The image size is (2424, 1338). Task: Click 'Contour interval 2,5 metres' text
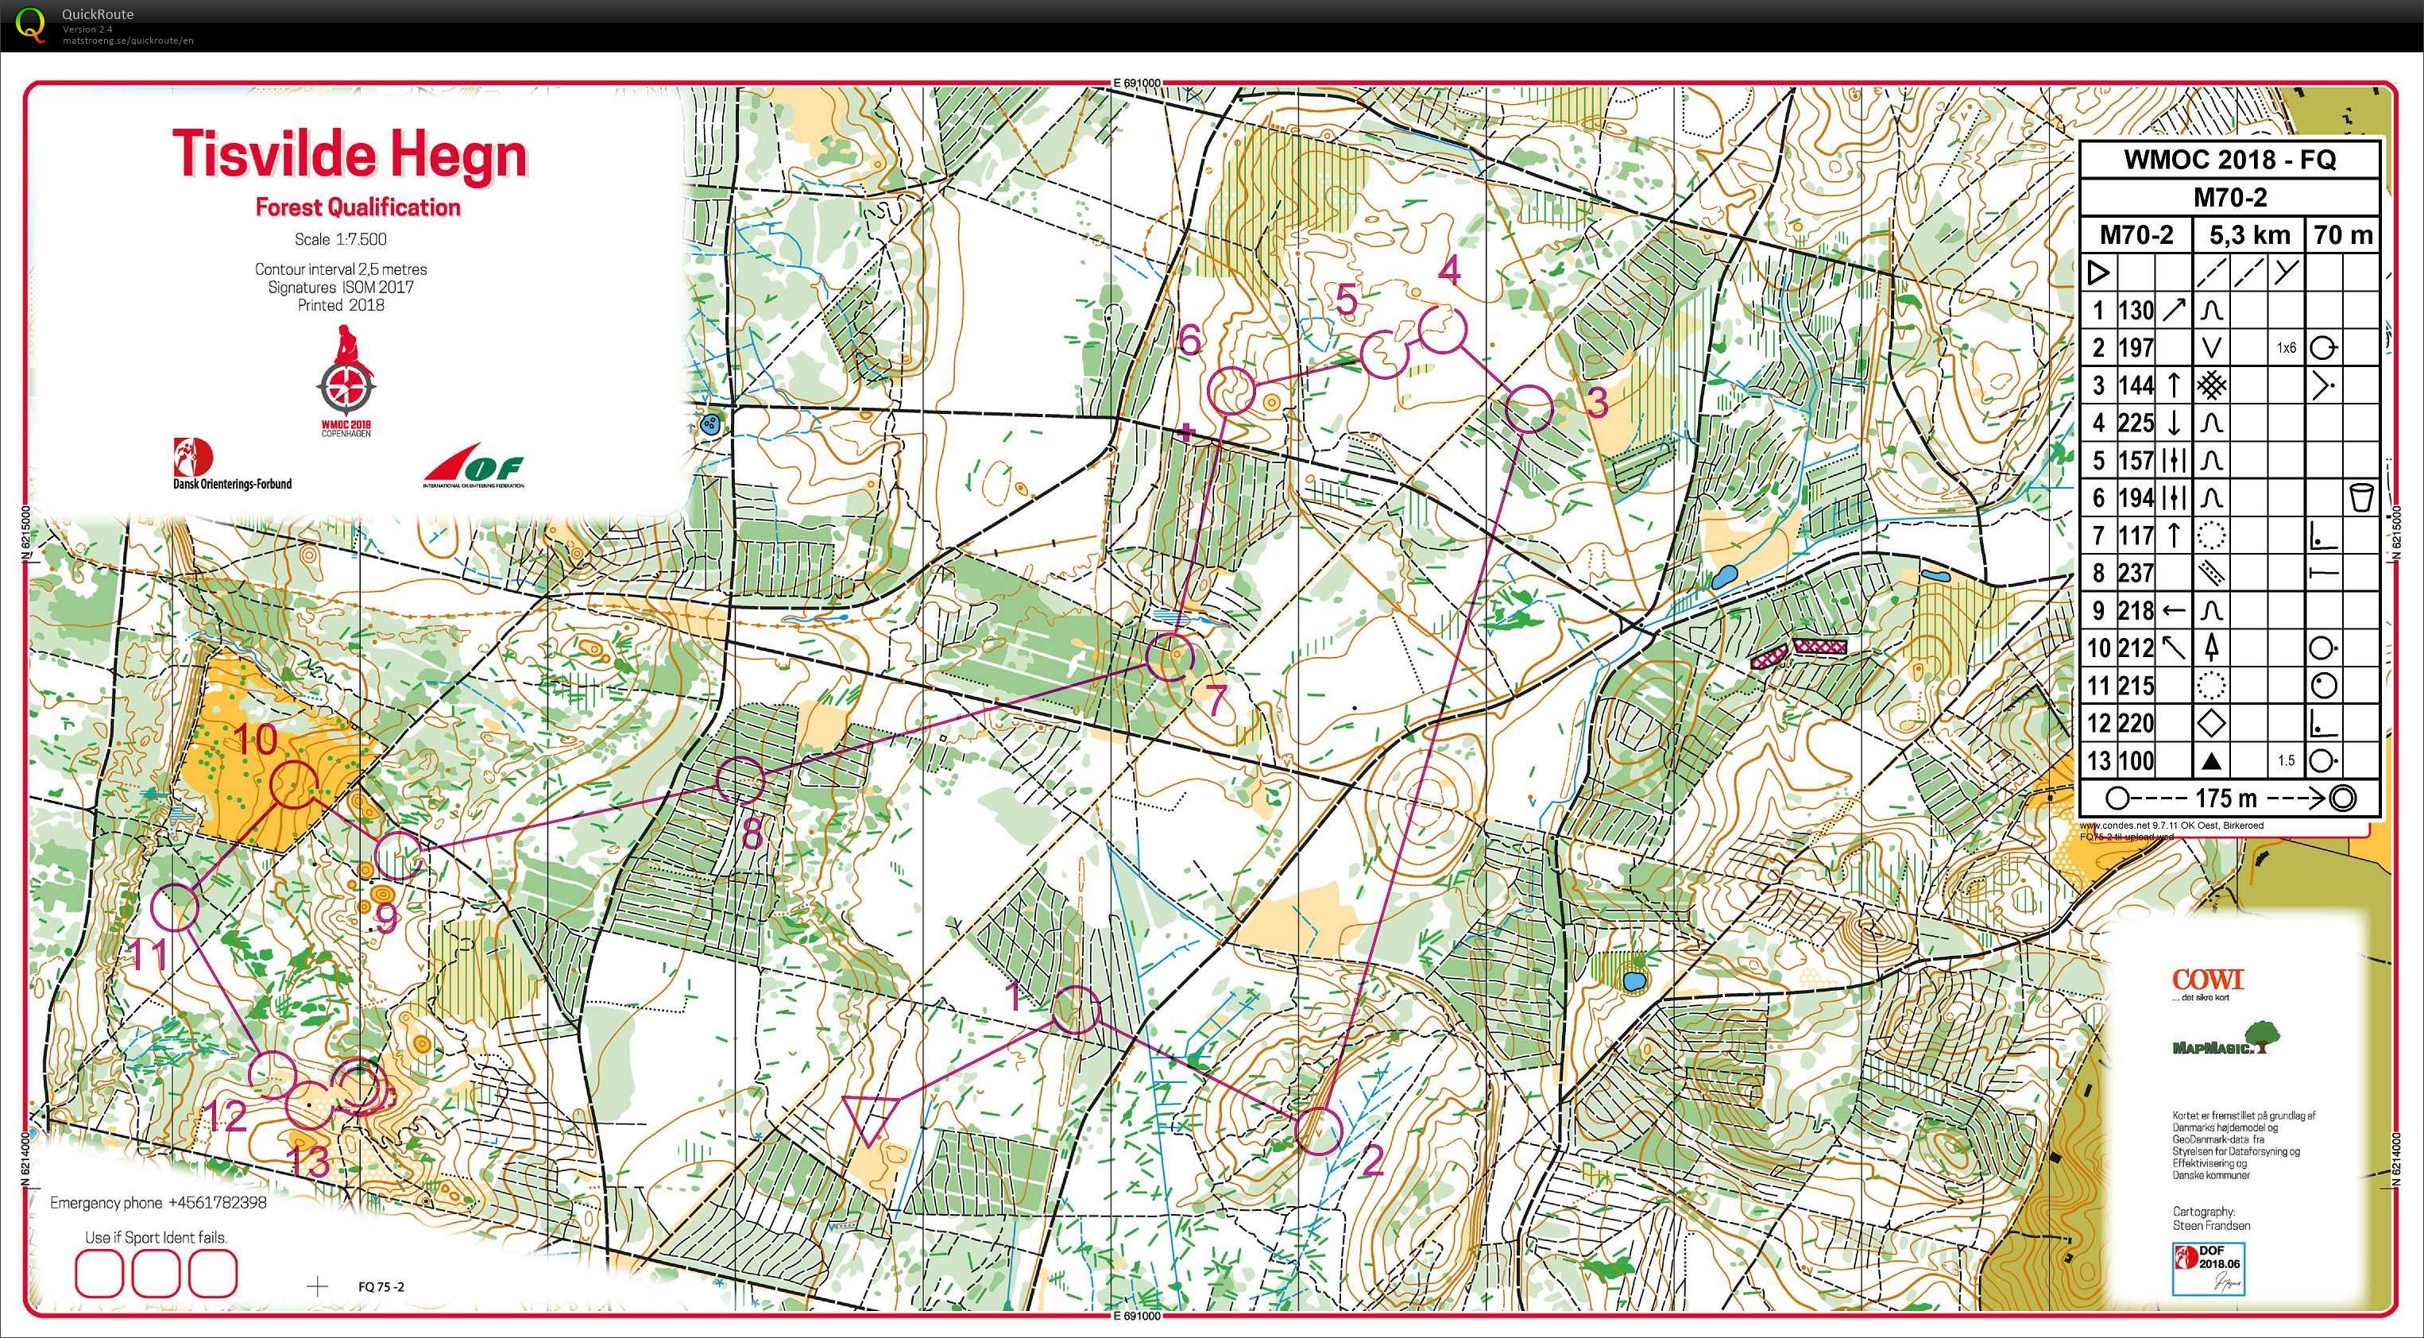341,269
